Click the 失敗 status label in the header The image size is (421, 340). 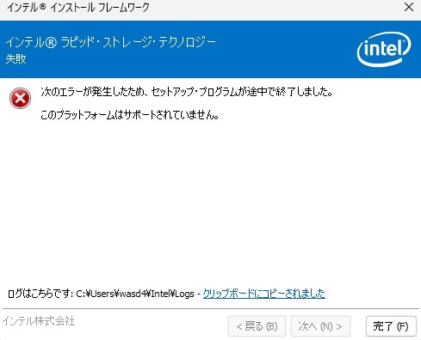[x=15, y=58]
